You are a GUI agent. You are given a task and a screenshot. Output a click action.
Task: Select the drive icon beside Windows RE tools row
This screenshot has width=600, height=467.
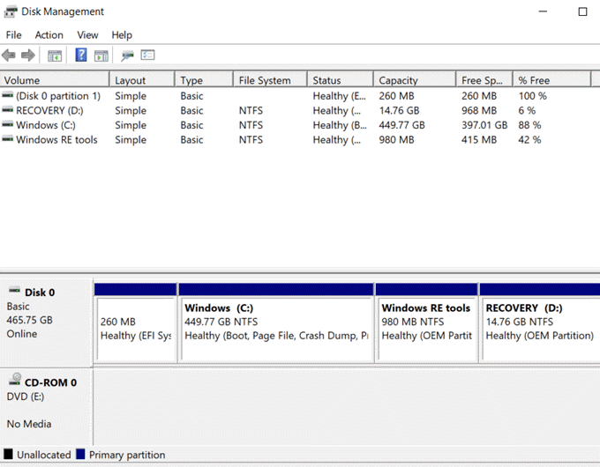pos(7,138)
